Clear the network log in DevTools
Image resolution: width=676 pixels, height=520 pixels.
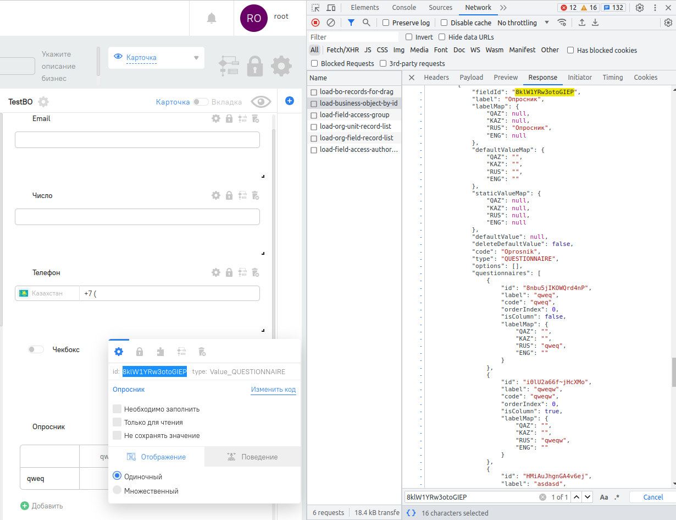pos(331,23)
